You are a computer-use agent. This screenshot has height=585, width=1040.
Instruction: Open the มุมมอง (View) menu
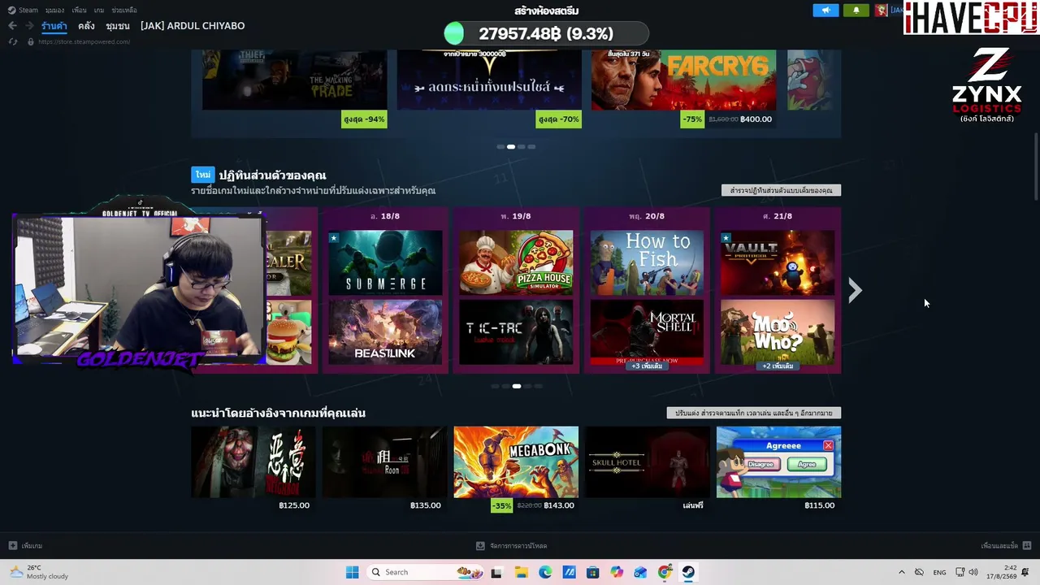(54, 10)
